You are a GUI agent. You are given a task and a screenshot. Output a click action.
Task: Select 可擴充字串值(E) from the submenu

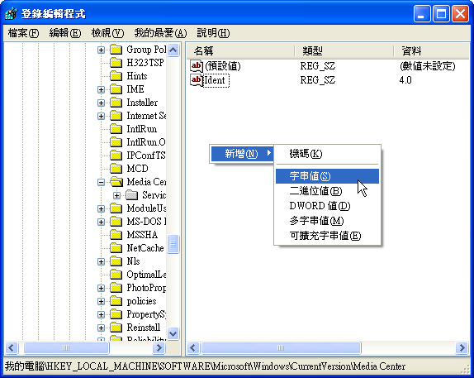[327, 236]
